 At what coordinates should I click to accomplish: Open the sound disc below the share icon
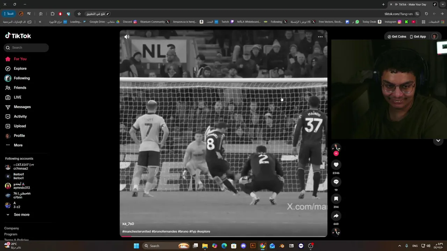pyautogui.click(x=336, y=232)
